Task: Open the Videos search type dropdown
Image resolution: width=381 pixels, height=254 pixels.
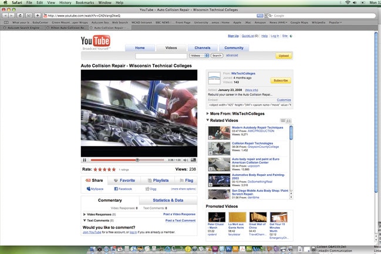Action: [x=199, y=56]
